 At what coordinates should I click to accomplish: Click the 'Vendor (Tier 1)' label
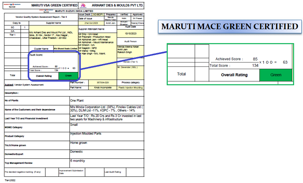pos(130,62)
